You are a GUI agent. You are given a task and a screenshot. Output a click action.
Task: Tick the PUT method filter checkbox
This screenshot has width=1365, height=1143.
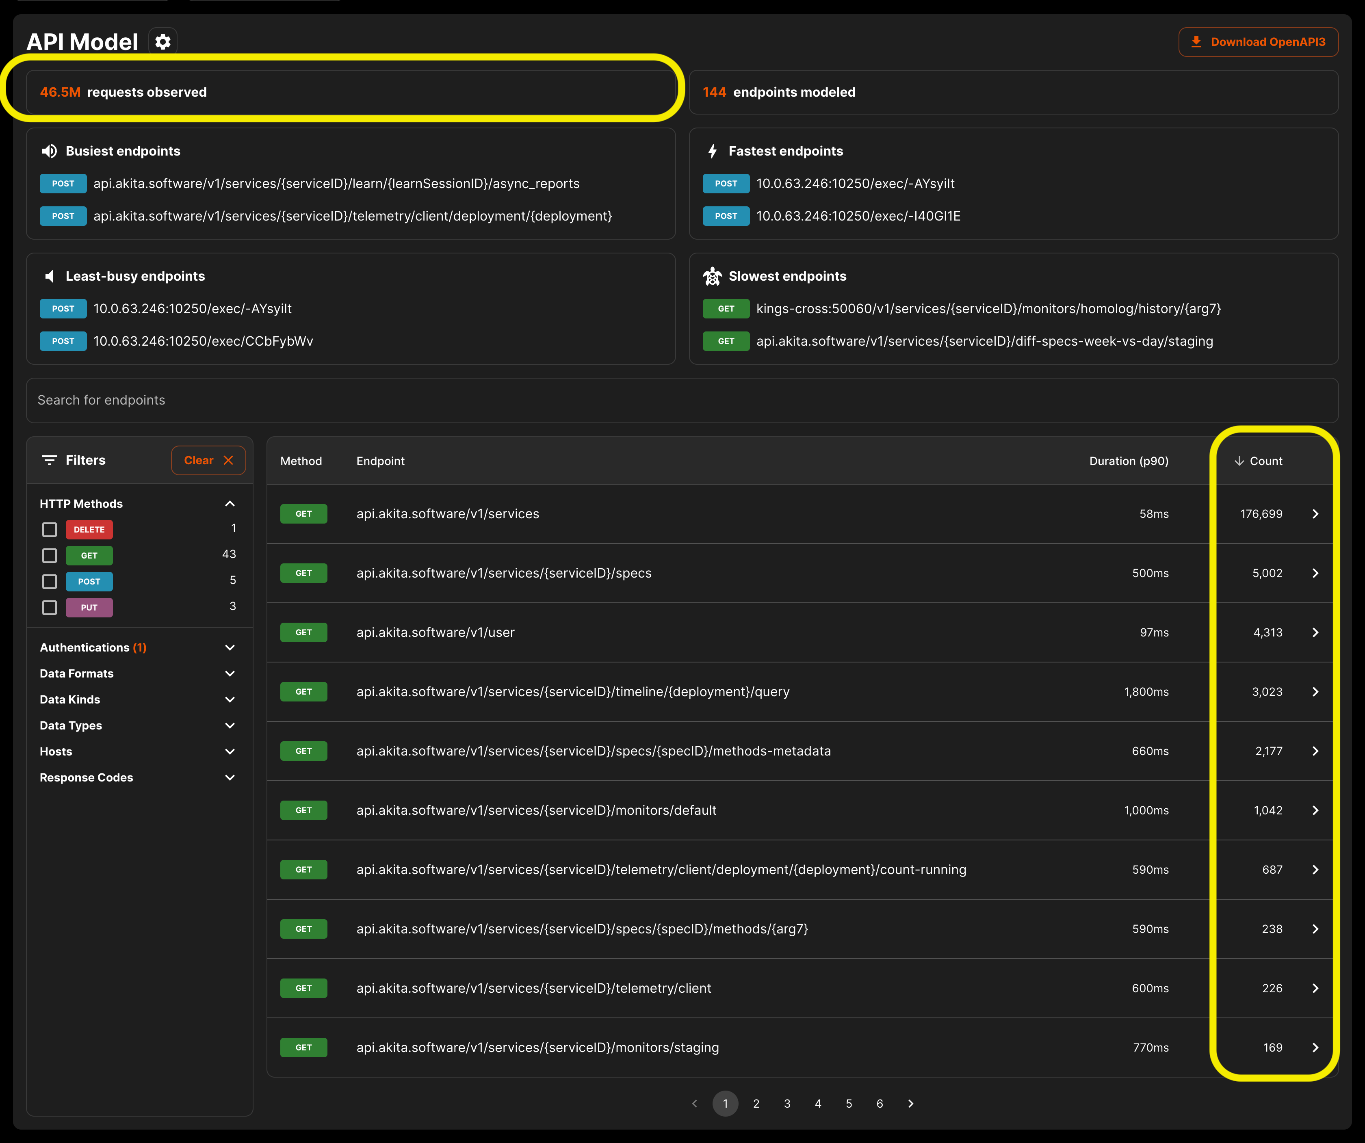(x=50, y=608)
